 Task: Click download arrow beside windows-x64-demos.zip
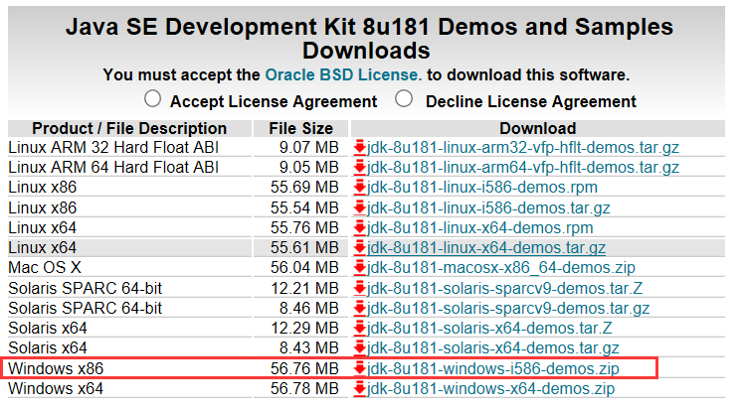pyautogui.click(x=360, y=388)
